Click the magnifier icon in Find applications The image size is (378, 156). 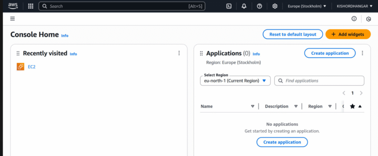coord(281,81)
